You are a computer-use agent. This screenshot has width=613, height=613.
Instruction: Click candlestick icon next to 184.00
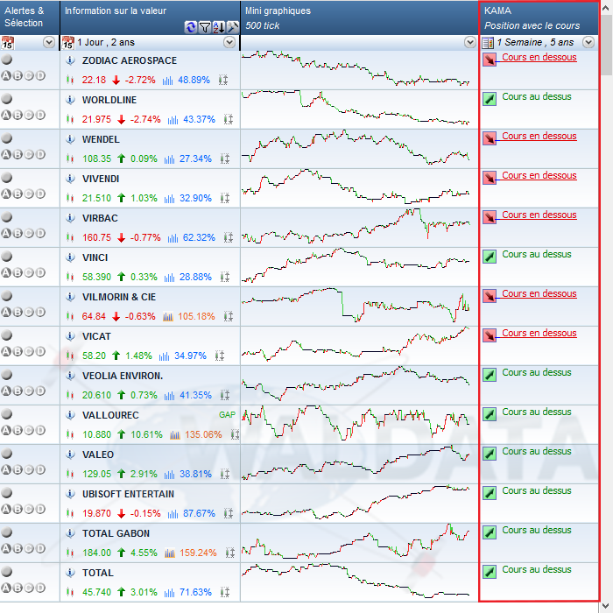pyautogui.click(x=70, y=553)
